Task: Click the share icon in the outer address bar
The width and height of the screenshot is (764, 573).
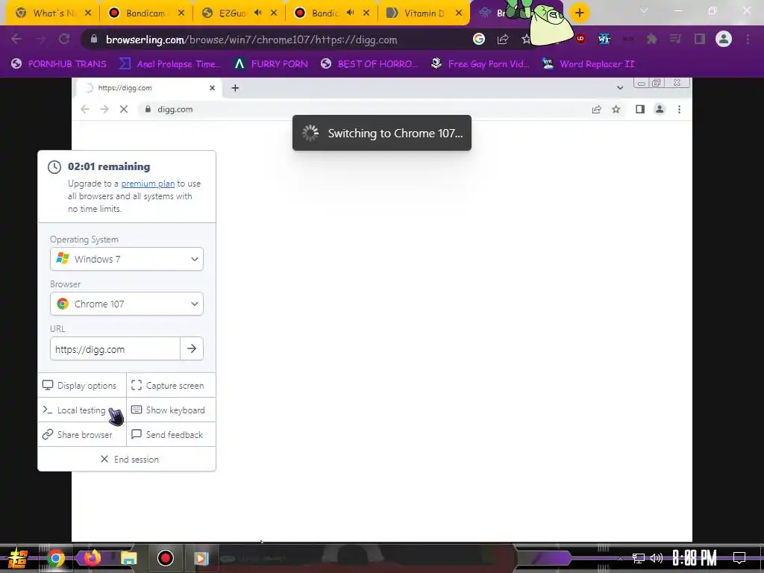Action: pyautogui.click(x=503, y=39)
